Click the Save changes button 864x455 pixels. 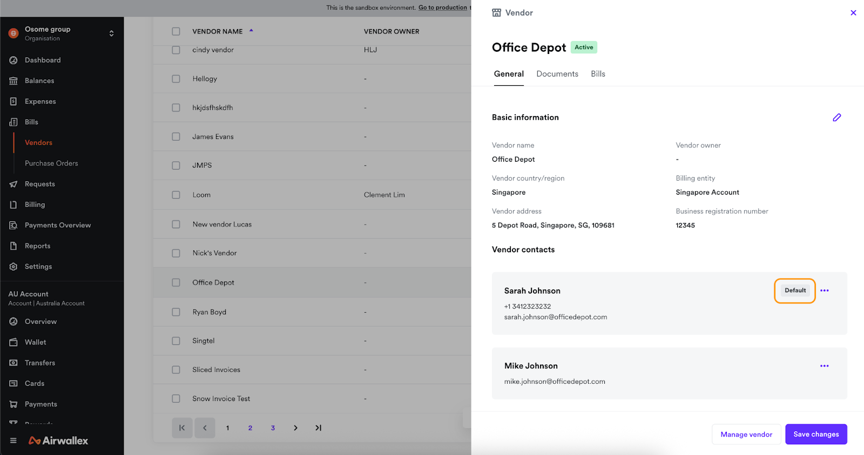tap(816, 435)
